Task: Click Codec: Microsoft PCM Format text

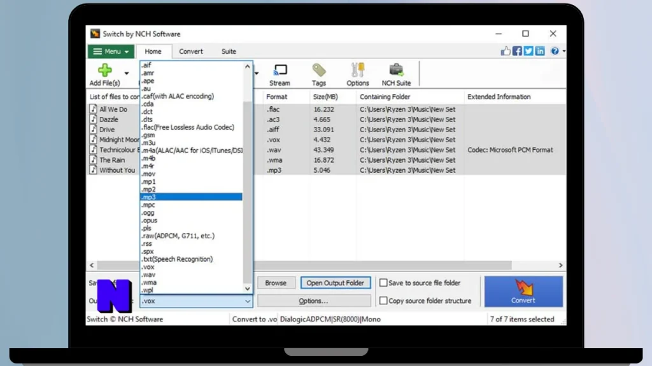Action: click(510, 150)
